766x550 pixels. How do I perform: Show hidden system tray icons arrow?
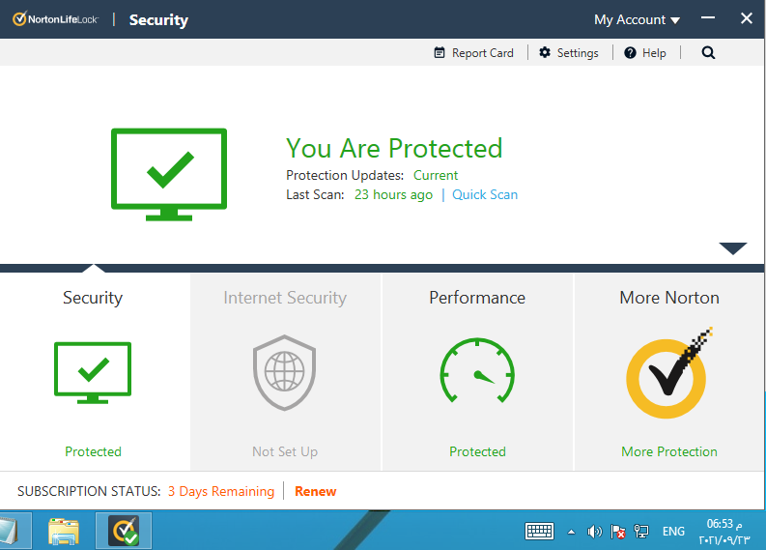[x=571, y=532]
